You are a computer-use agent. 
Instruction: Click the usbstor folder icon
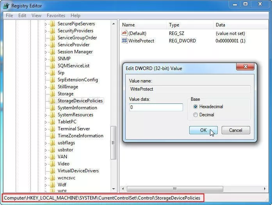point(52,150)
